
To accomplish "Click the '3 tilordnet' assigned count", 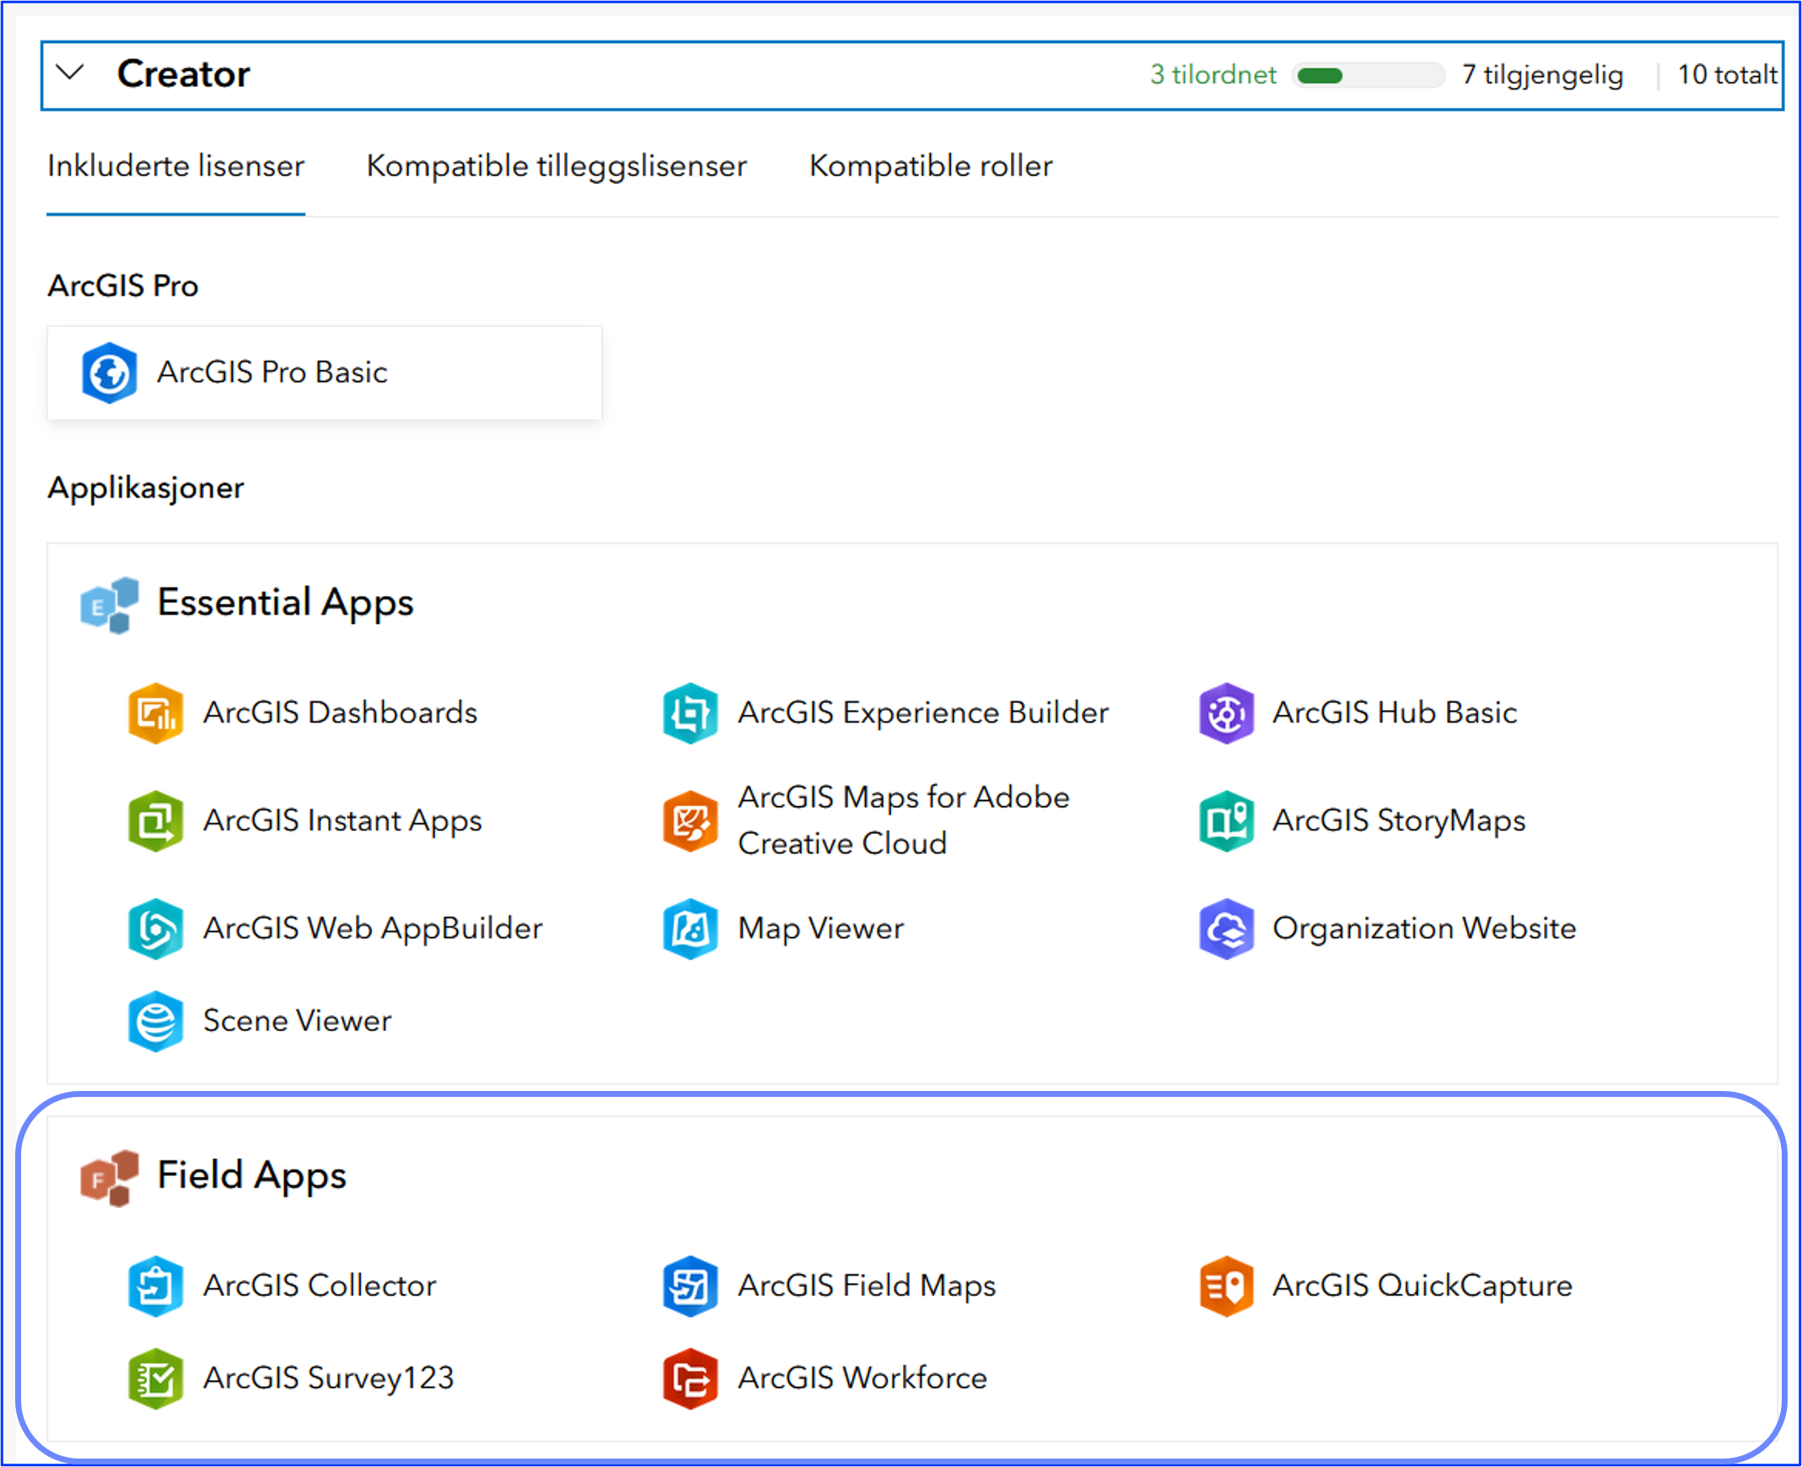I will pos(1213,74).
